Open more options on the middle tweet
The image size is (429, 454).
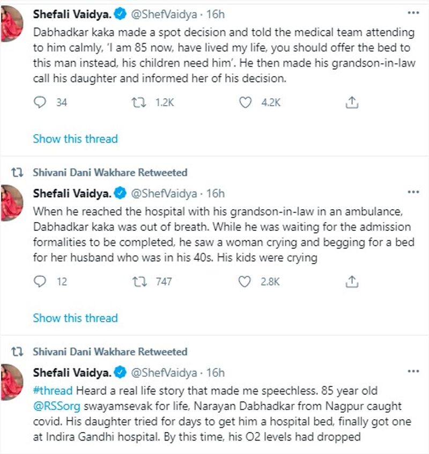click(x=413, y=192)
